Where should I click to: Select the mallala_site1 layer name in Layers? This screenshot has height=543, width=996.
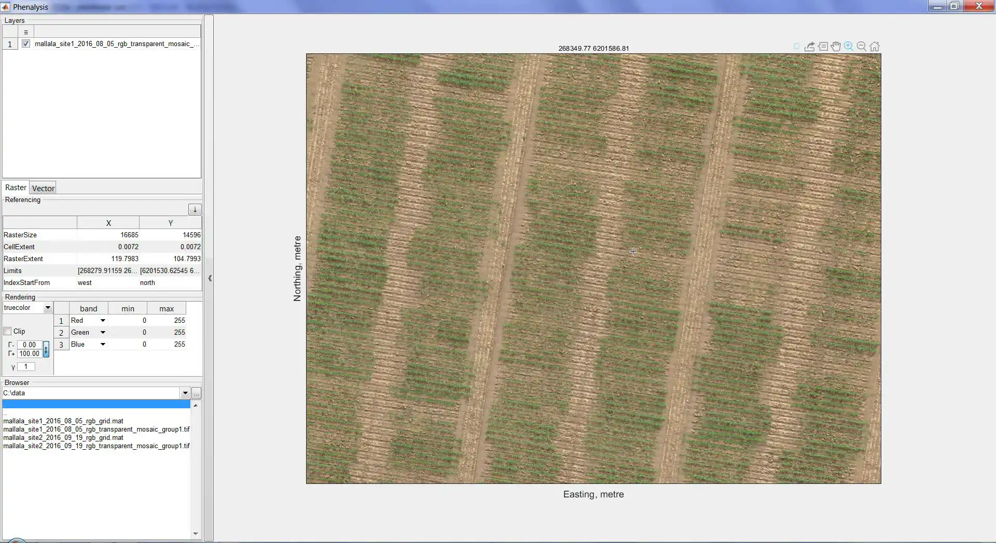coord(117,44)
